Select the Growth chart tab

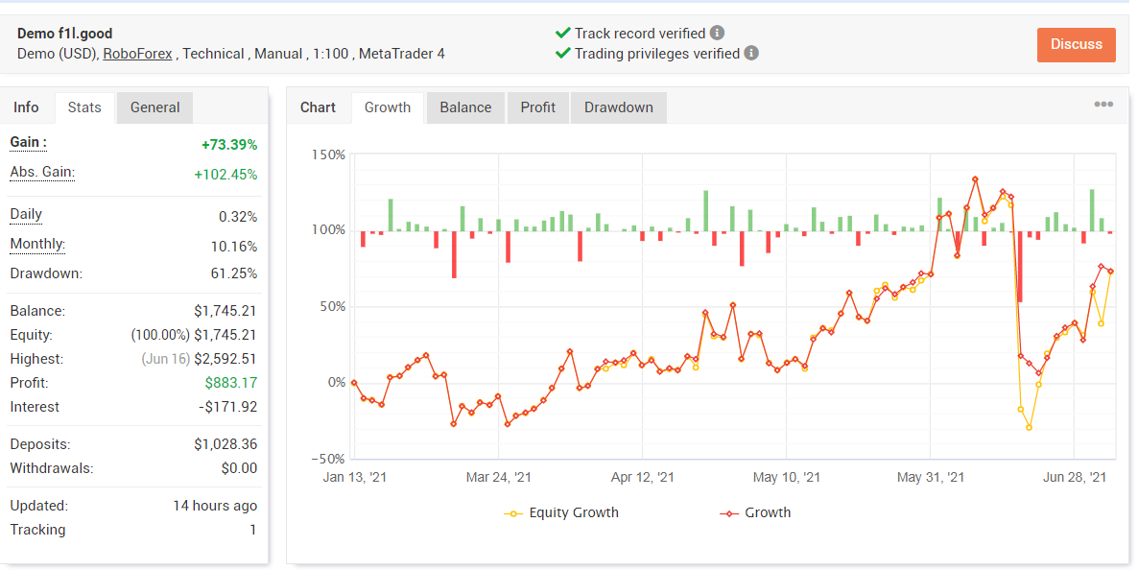click(x=388, y=107)
